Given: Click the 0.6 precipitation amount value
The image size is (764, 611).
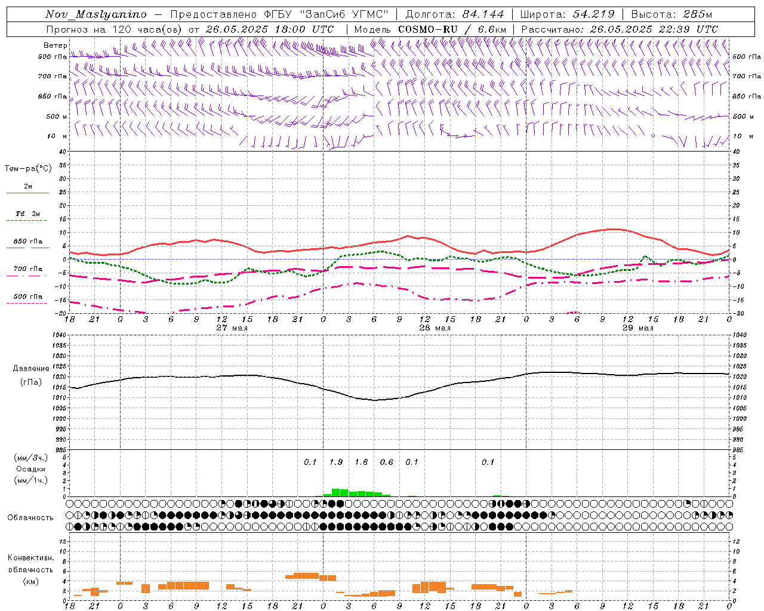Looking at the screenshot, I should click(x=387, y=462).
